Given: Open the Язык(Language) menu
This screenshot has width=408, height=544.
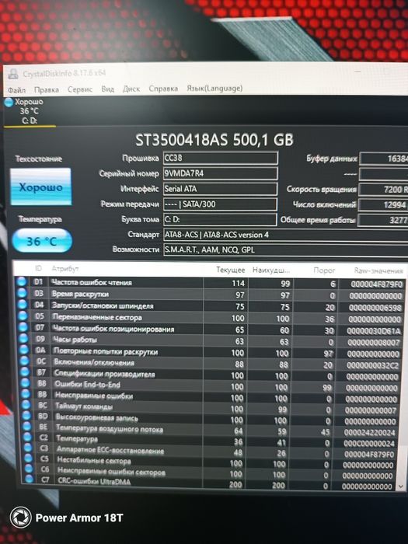Looking at the screenshot, I should (x=214, y=89).
